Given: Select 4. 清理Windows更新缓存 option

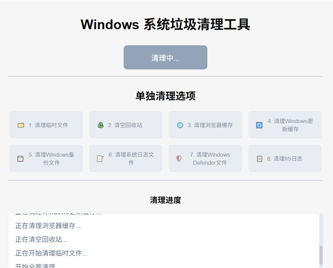Looking at the screenshot, I should pyautogui.click(x=285, y=125).
